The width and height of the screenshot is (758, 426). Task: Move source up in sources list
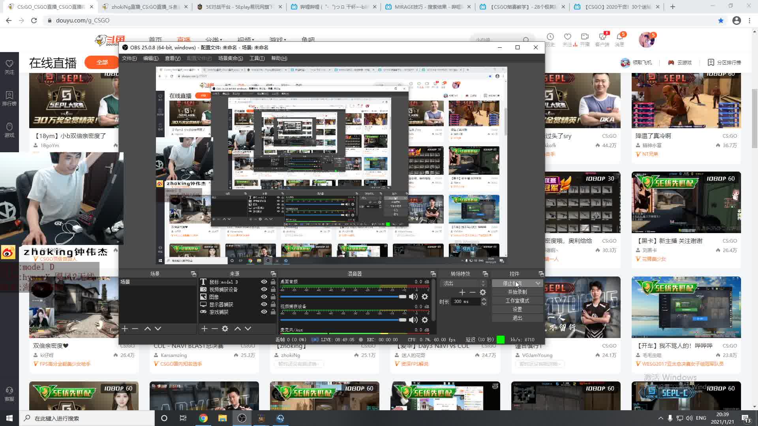click(237, 329)
